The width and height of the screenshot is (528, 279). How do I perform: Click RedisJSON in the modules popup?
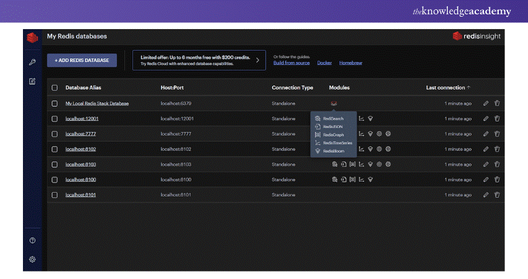pyautogui.click(x=333, y=126)
